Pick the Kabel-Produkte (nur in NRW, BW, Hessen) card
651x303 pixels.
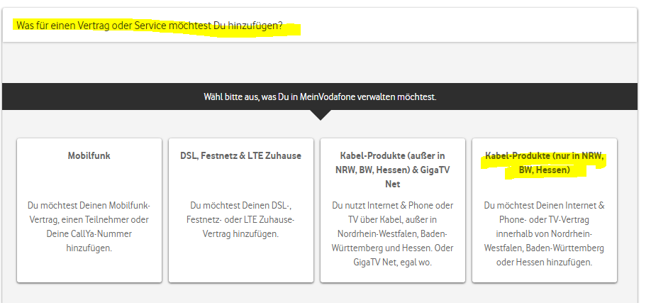(545, 210)
